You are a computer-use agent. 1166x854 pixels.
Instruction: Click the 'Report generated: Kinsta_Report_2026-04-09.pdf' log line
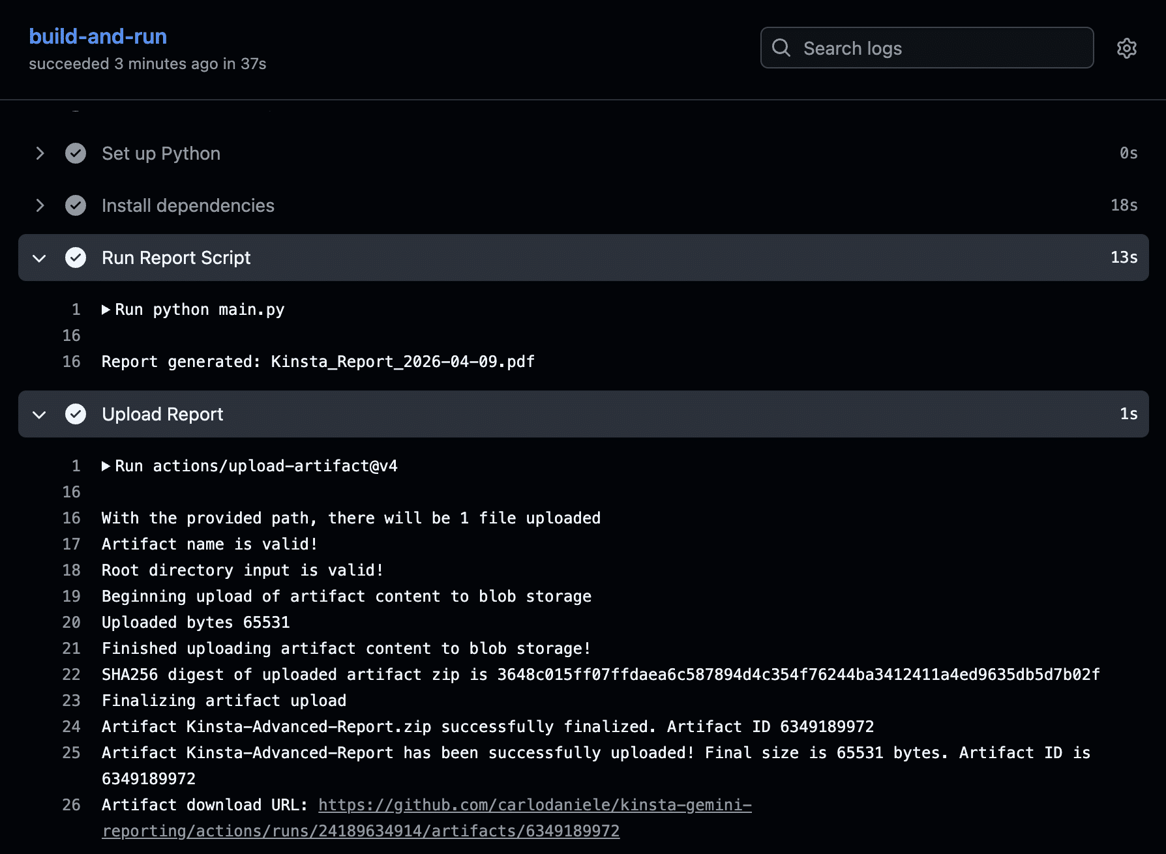coord(318,362)
